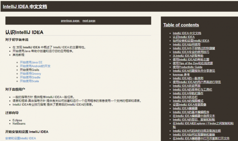
Task: Open sidebar link 使用Productivity Guide
Action: point(187,67)
